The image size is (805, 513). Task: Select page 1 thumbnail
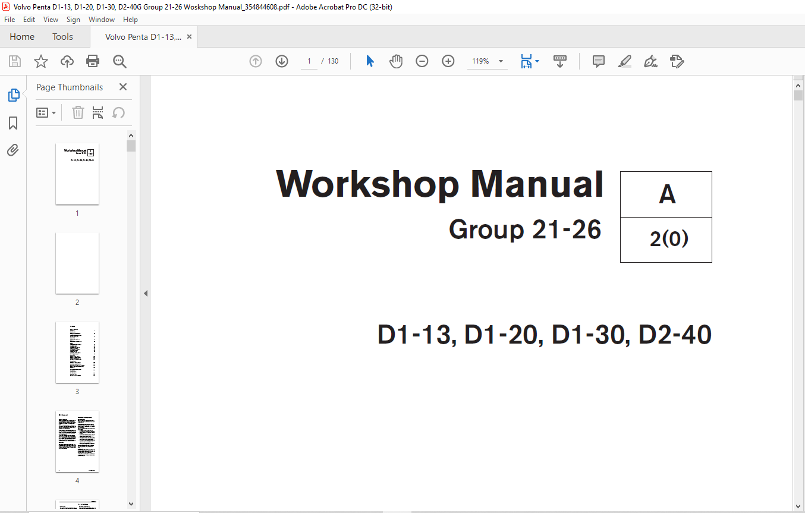click(x=77, y=174)
